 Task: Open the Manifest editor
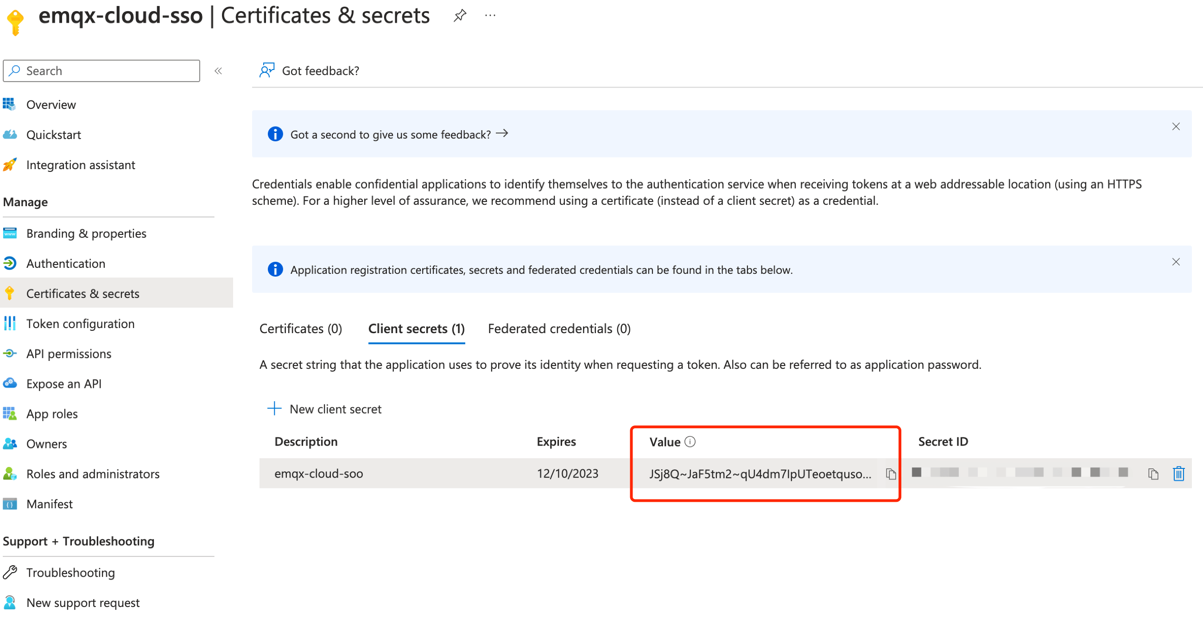[50, 504]
